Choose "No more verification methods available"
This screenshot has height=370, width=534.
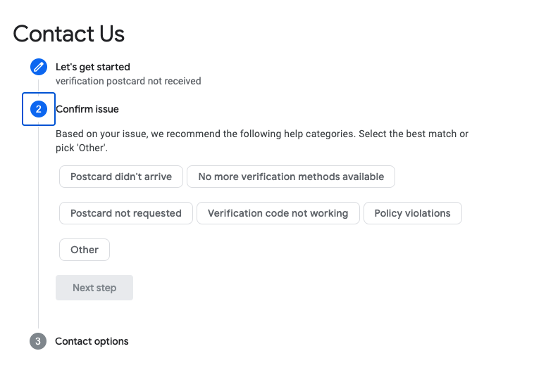click(x=291, y=177)
